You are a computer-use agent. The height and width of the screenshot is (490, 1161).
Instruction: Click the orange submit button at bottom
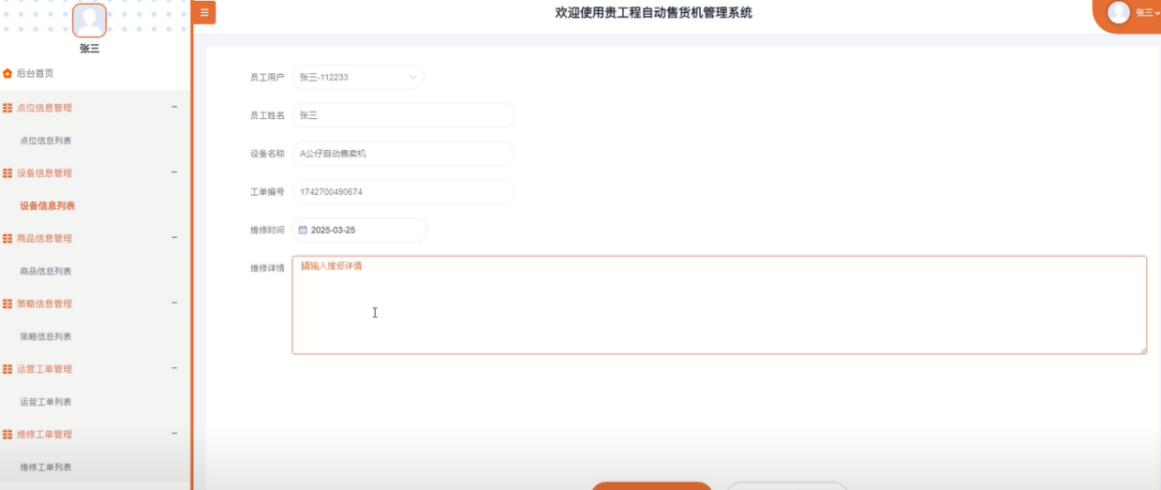coord(652,486)
